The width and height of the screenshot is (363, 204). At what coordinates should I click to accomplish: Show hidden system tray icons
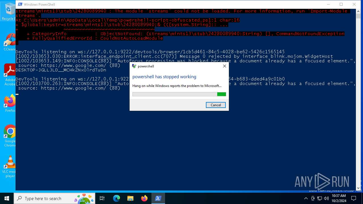(306, 198)
